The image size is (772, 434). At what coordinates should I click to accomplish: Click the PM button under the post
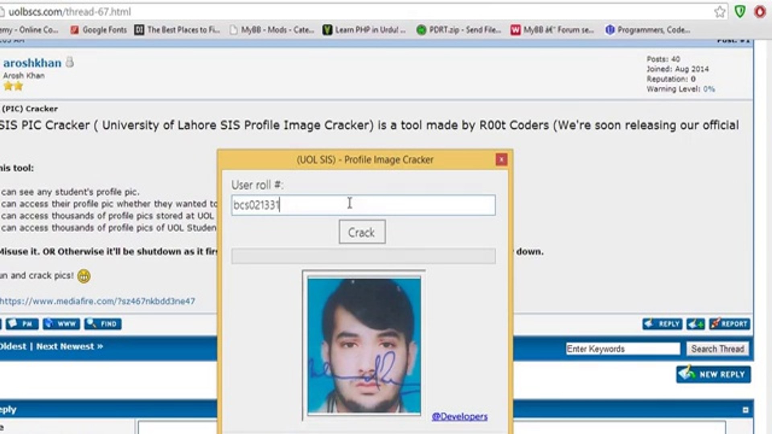[x=22, y=324]
